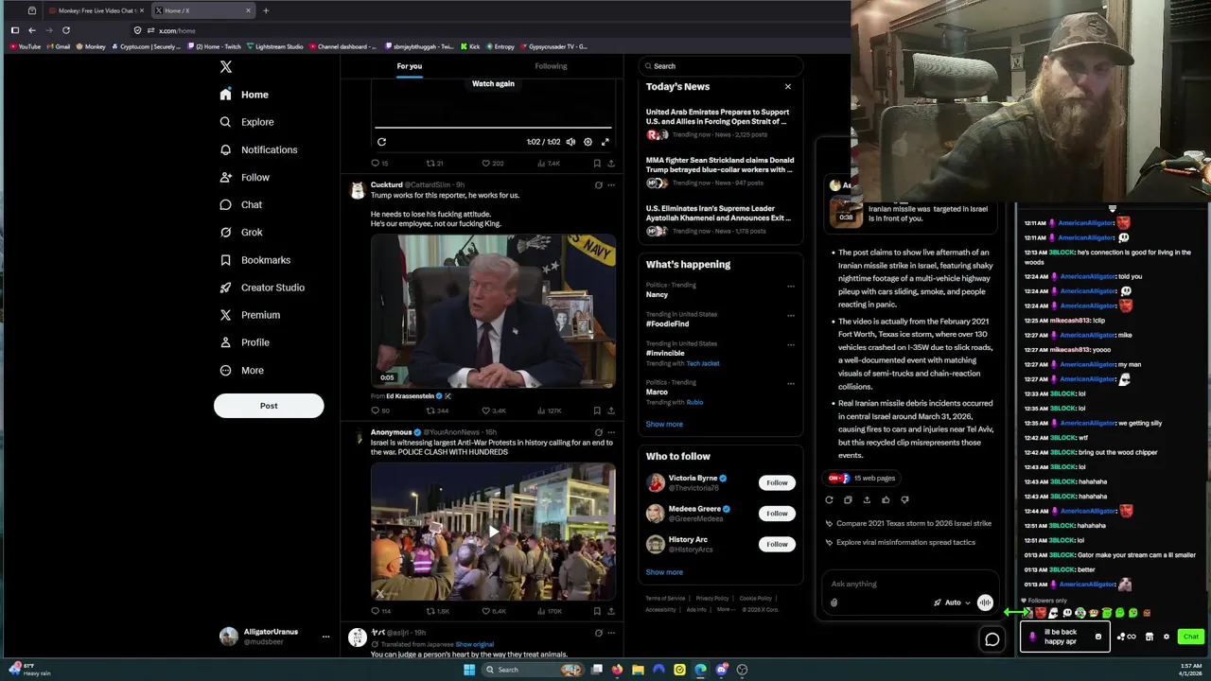Replay the finished video with replay icon
1211x681 pixels.
point(381,142)
